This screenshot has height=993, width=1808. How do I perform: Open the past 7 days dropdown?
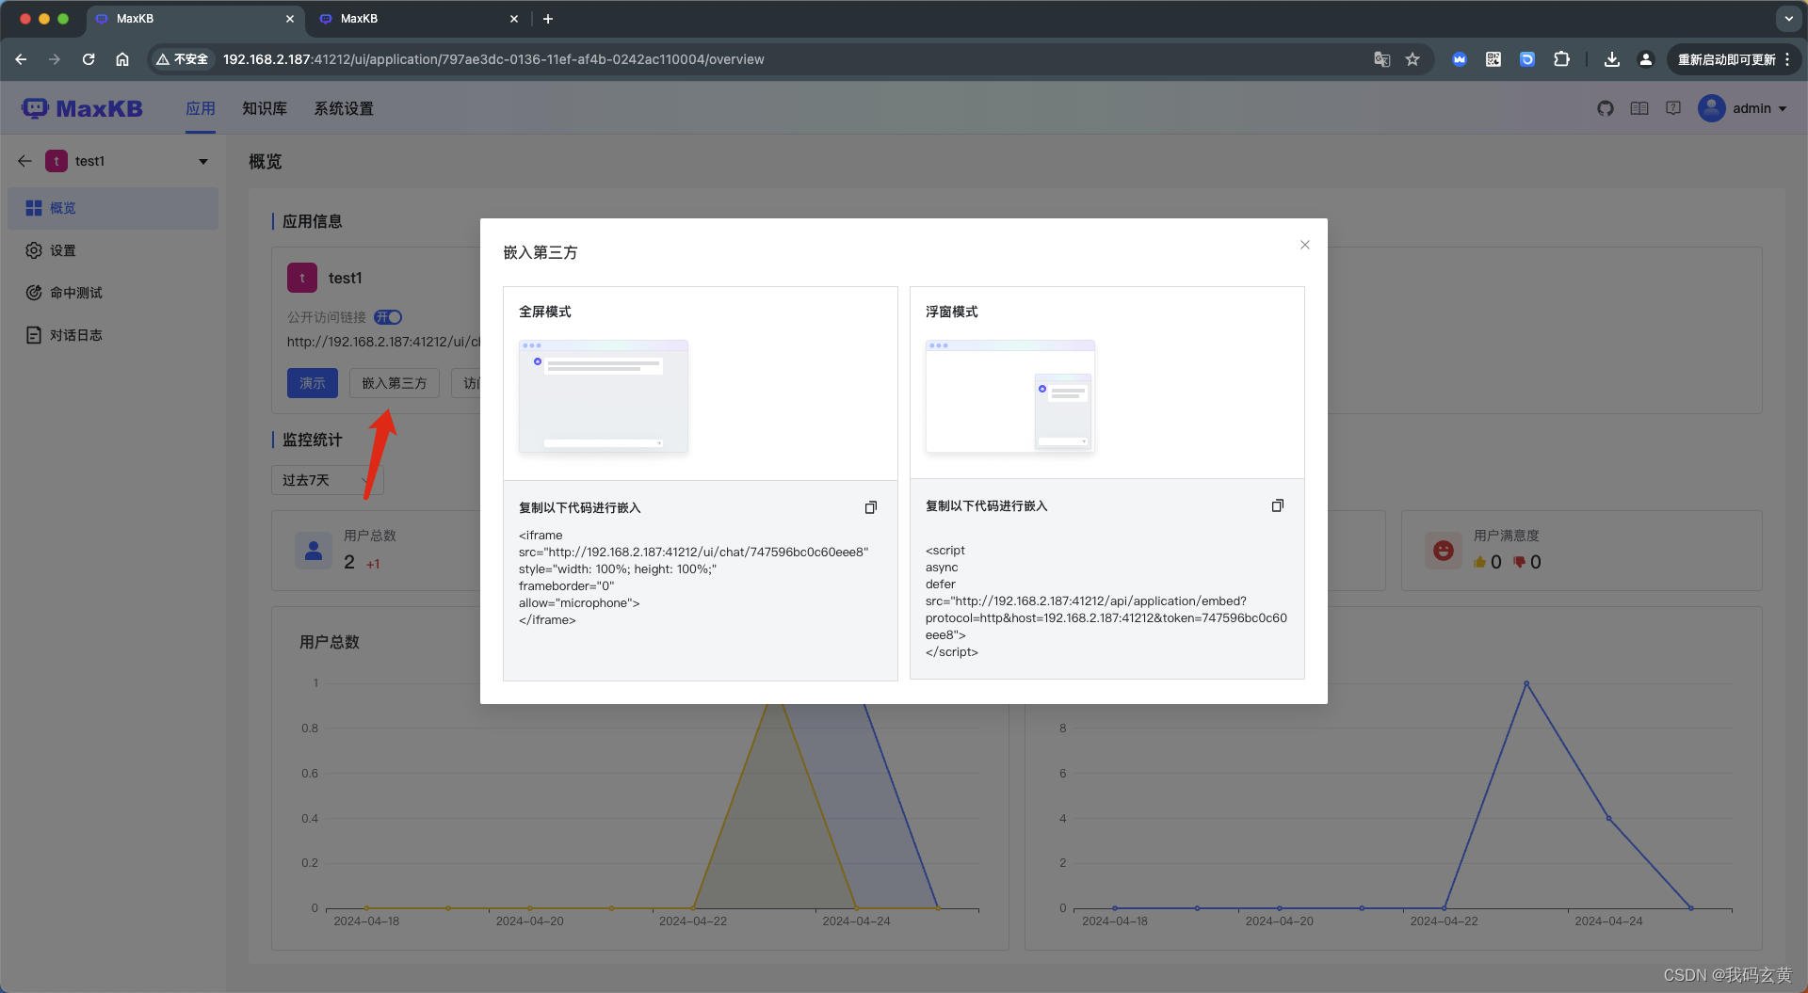[327, 480]
